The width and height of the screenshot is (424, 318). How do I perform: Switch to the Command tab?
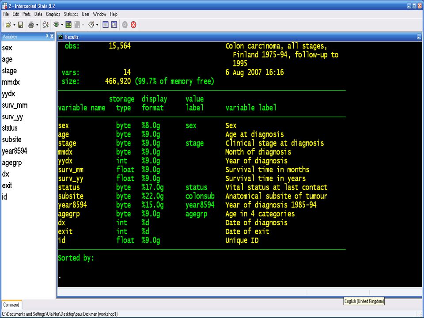pos(11,305)
